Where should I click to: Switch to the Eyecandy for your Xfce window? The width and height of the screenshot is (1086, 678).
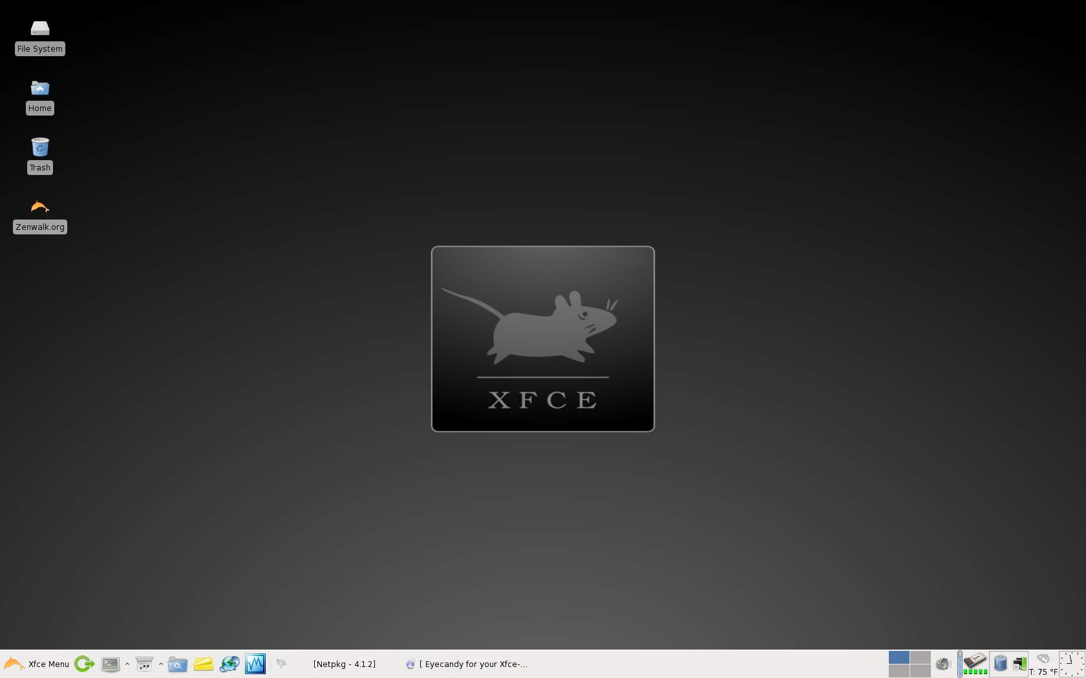point(467,664)
